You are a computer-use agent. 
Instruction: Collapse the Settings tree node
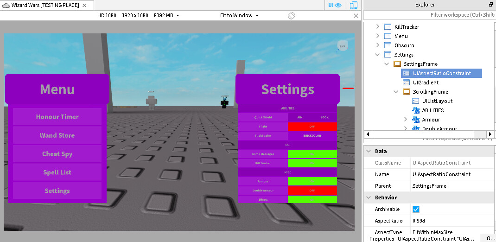[377, 54]
